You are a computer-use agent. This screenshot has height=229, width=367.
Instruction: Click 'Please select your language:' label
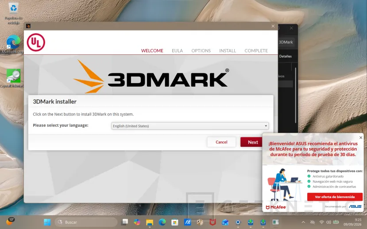point(61,125)
